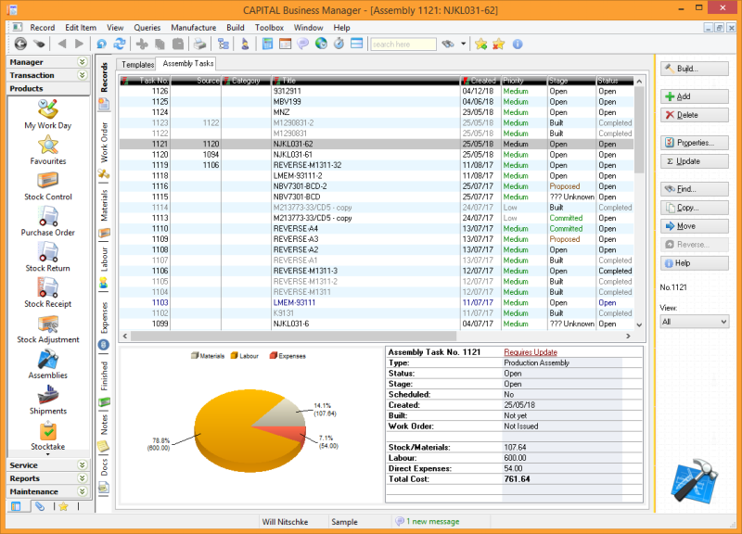Open the Toolbox menu

[x=269, y=28]
